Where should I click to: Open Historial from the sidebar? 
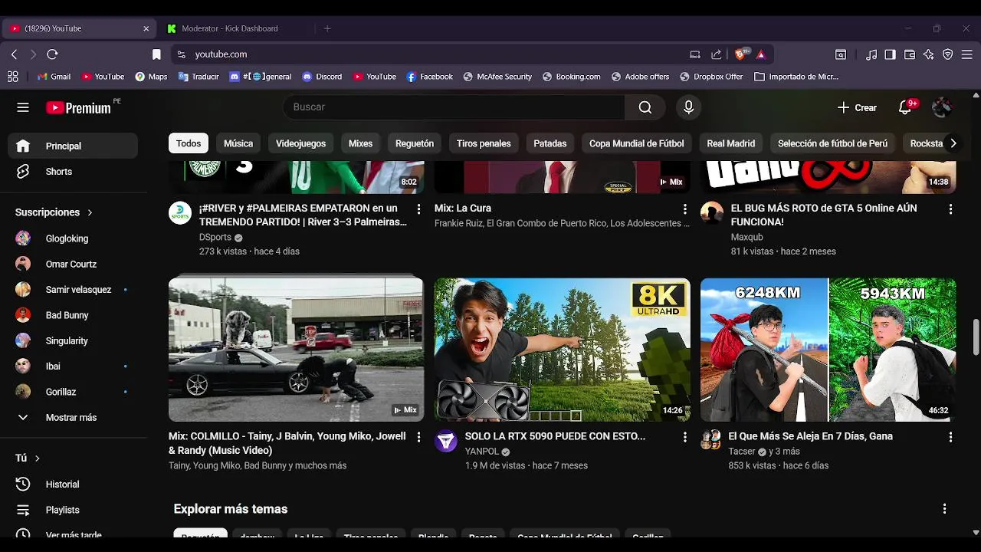pyautogui.click(x=73, y=484)
